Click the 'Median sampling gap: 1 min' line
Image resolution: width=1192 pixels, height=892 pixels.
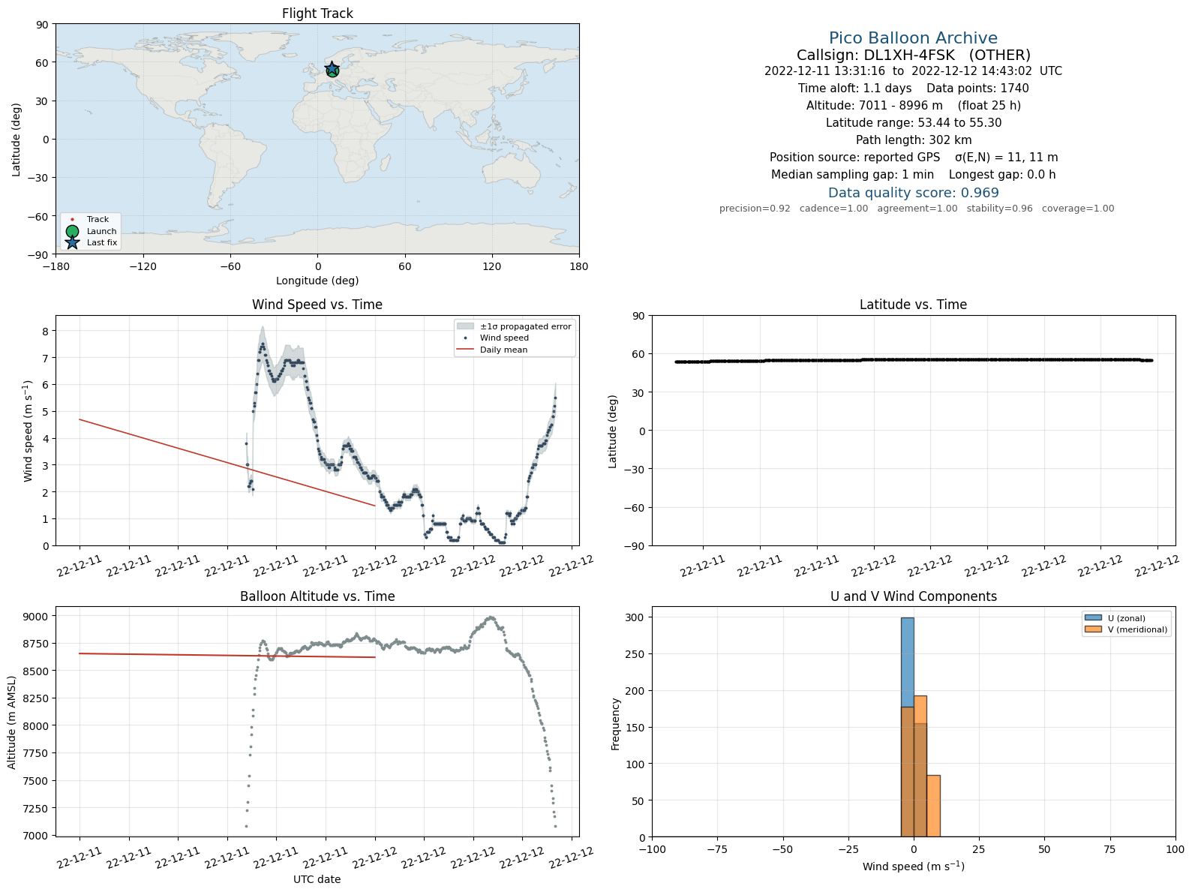pyautogui.click(x=913, y=175)
